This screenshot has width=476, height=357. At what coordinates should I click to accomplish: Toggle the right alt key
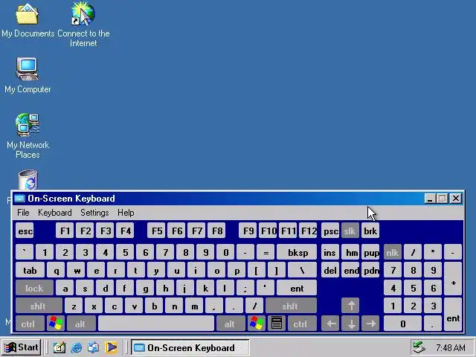coord(231,324)
